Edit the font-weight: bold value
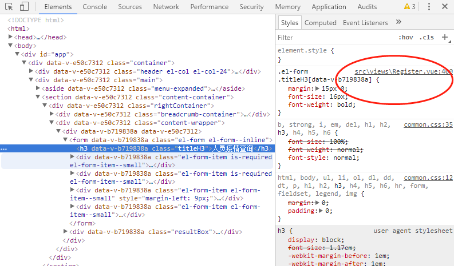The height and width of the screenshot is (266, 454). point(346,104)
